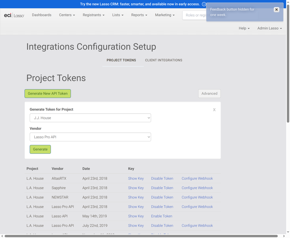Screen dimensions: 290x238
Task: Configure Webhook for the Sapphire row
Action: click(x=197, y=188)
